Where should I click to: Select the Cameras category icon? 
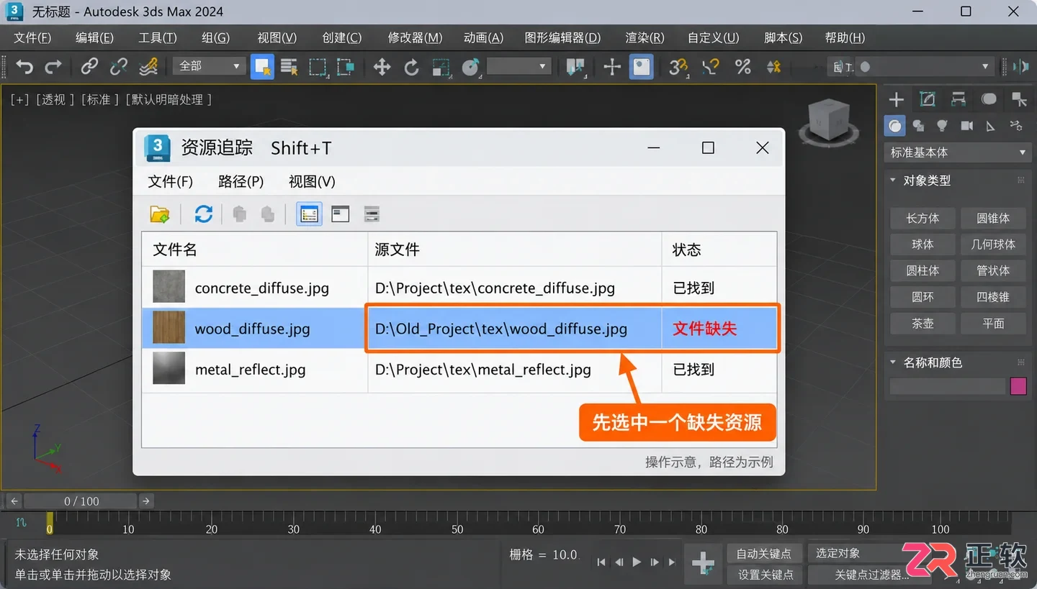tap(966, 126)
